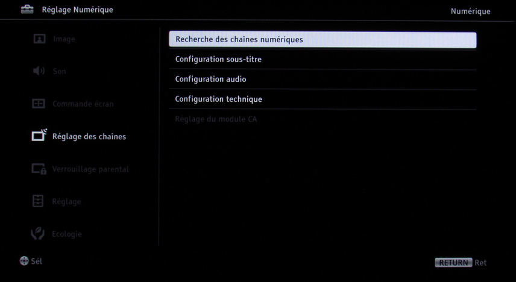Select the Image label in sidebar
516x282 pixels.
pyautogui.click(x=64, y=39)
